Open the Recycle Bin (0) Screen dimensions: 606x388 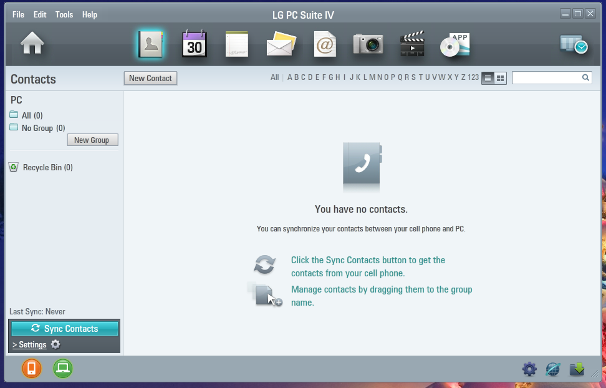point(41,167)
